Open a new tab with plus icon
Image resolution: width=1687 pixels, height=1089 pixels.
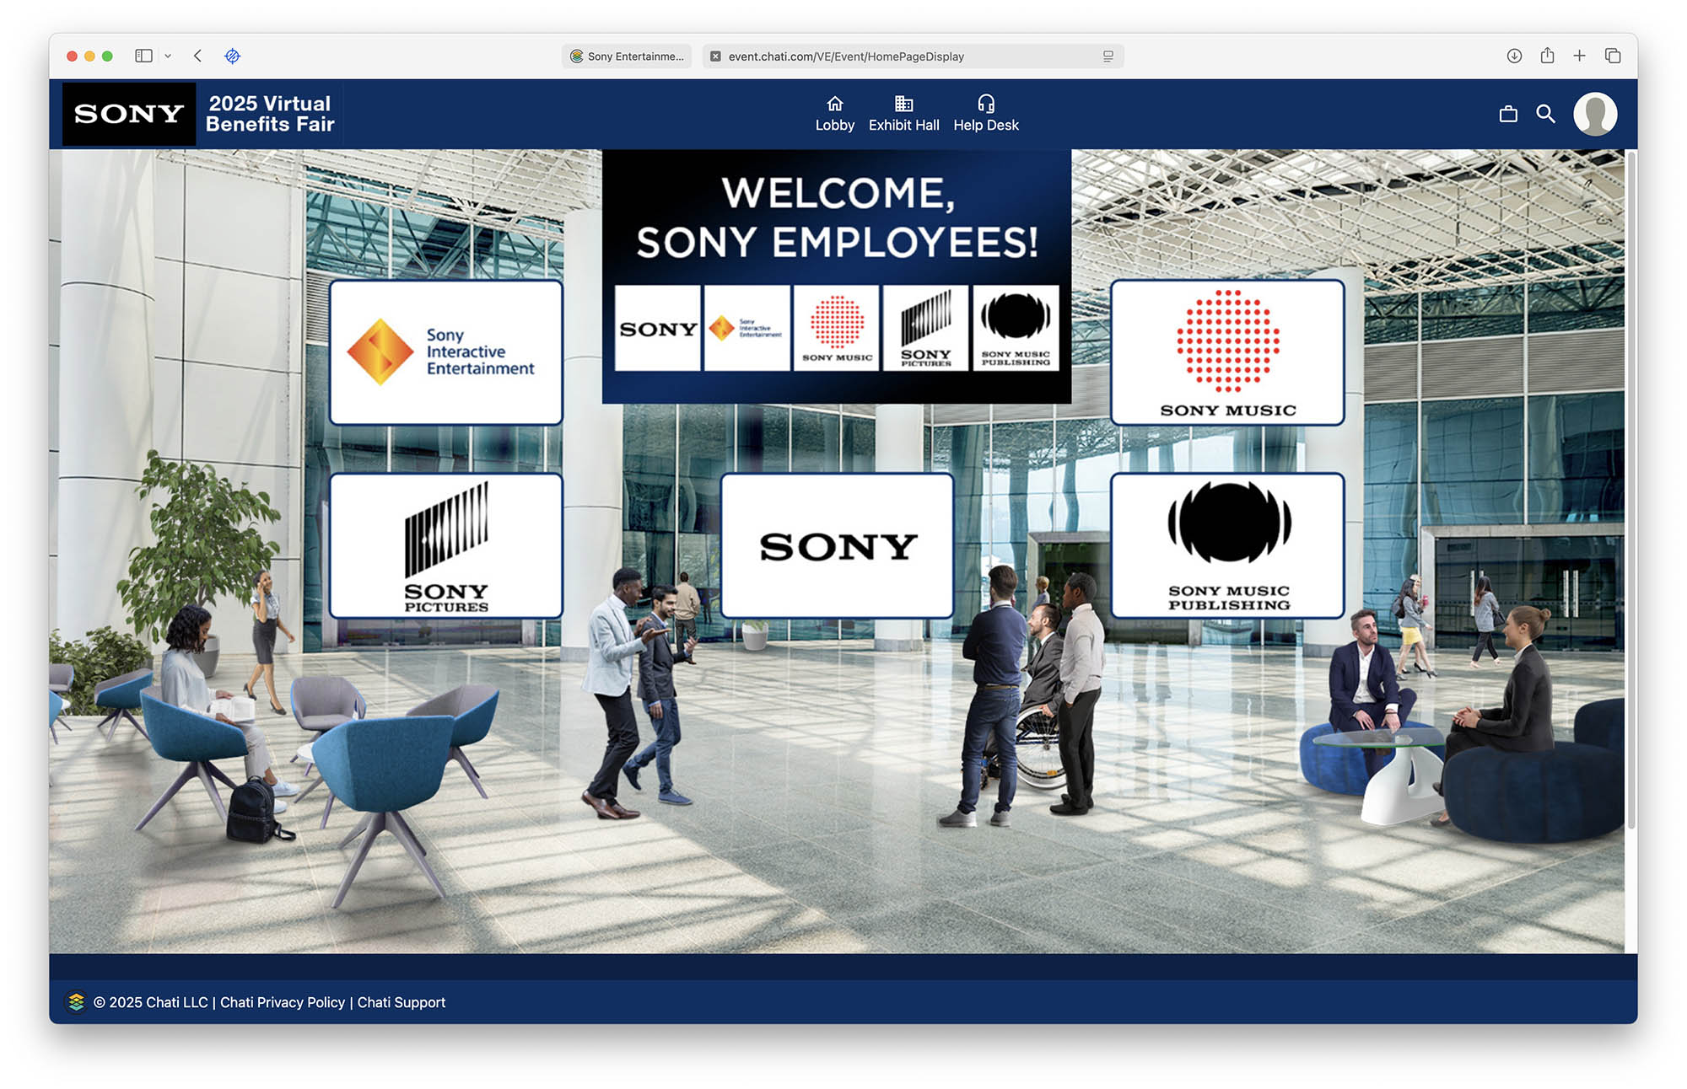coord(1579,56)
